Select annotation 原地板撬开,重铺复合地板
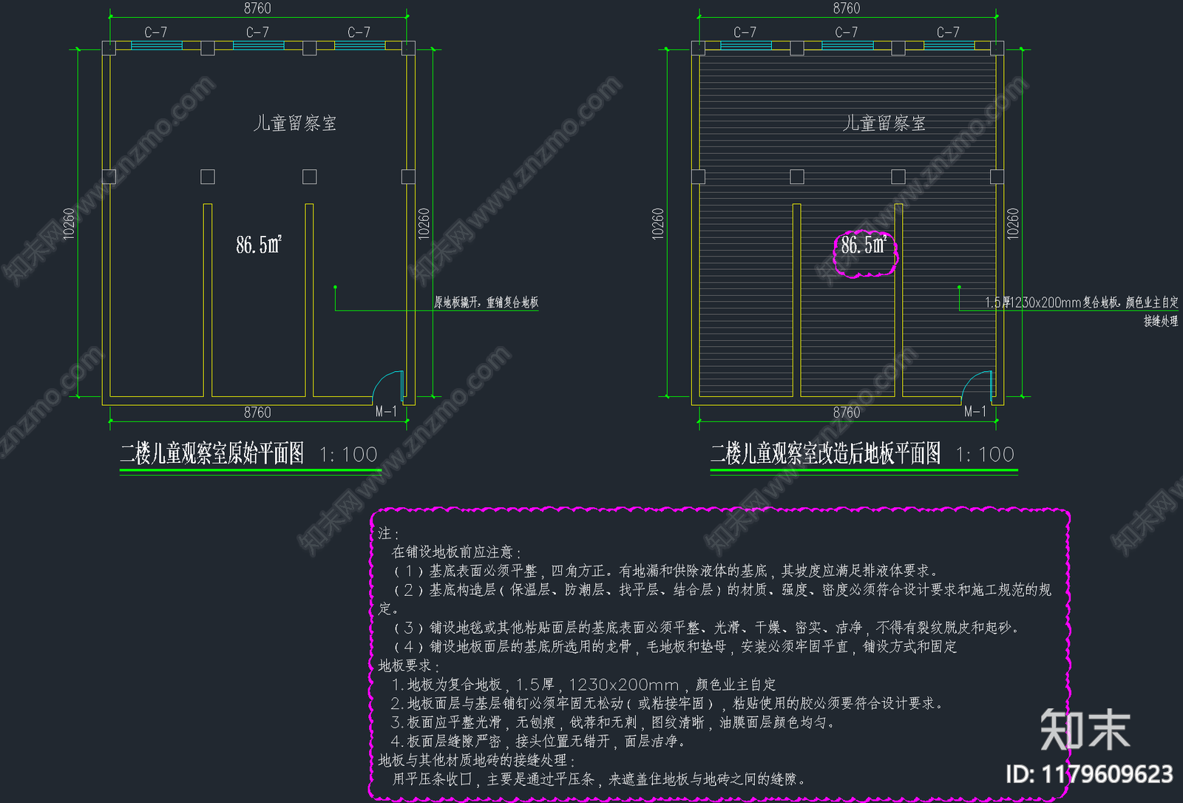Viewport: 1183px width, 803px height. tap(486, 302)
